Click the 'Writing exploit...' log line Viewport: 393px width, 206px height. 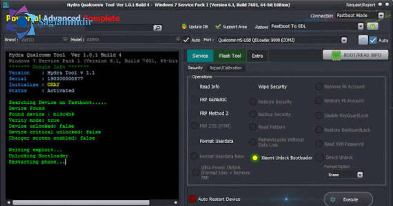[x=35, y=150]
